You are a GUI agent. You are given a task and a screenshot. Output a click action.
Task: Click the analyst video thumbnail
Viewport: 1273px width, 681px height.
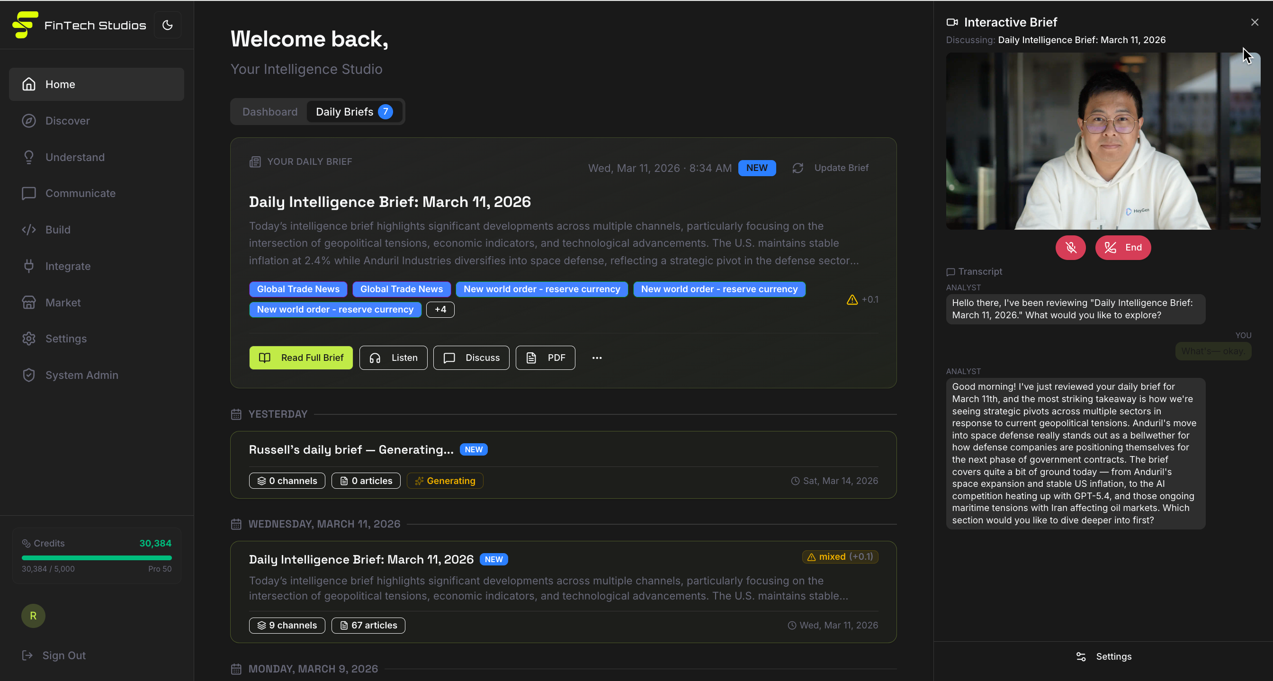(1103, 141)
